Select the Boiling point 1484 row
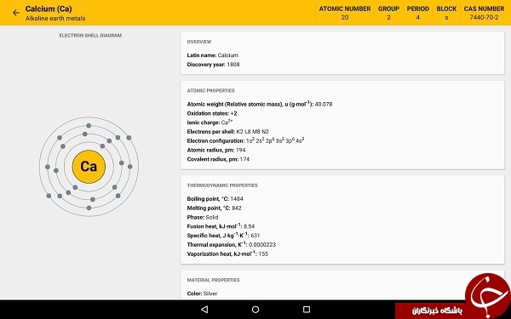This screenshot has height=319, width=511. pos(215,198)
